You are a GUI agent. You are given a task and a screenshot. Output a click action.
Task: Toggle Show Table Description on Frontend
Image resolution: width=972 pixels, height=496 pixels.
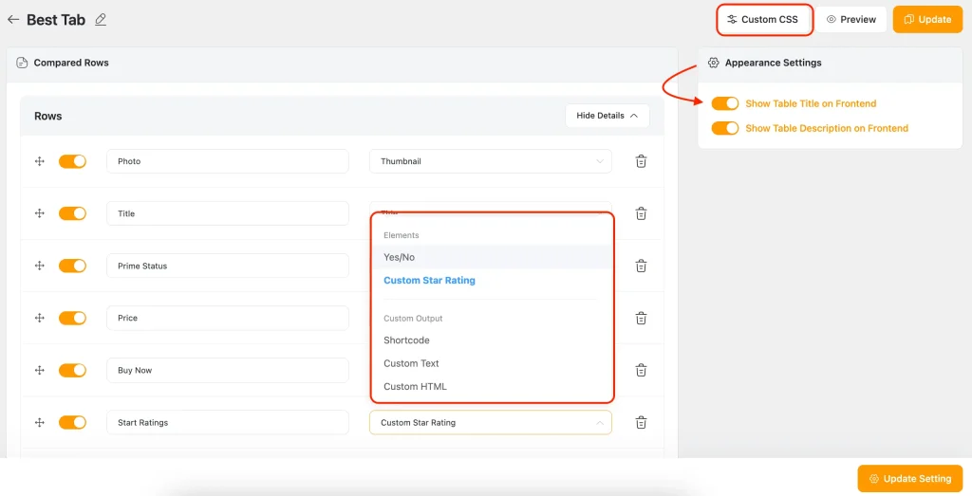click(x=725, y=128)
